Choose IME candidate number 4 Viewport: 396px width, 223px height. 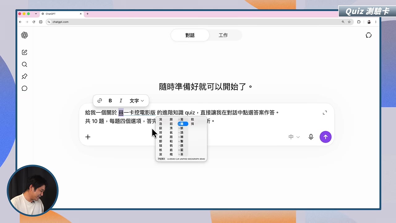tap(183, 132)
